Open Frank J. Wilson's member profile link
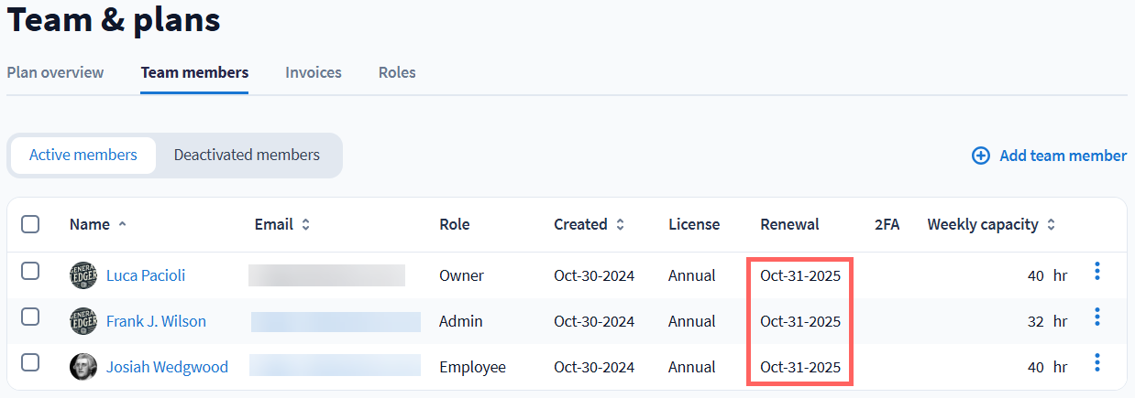The height and width of the screenshot is (398, 1135). point(156,321)
